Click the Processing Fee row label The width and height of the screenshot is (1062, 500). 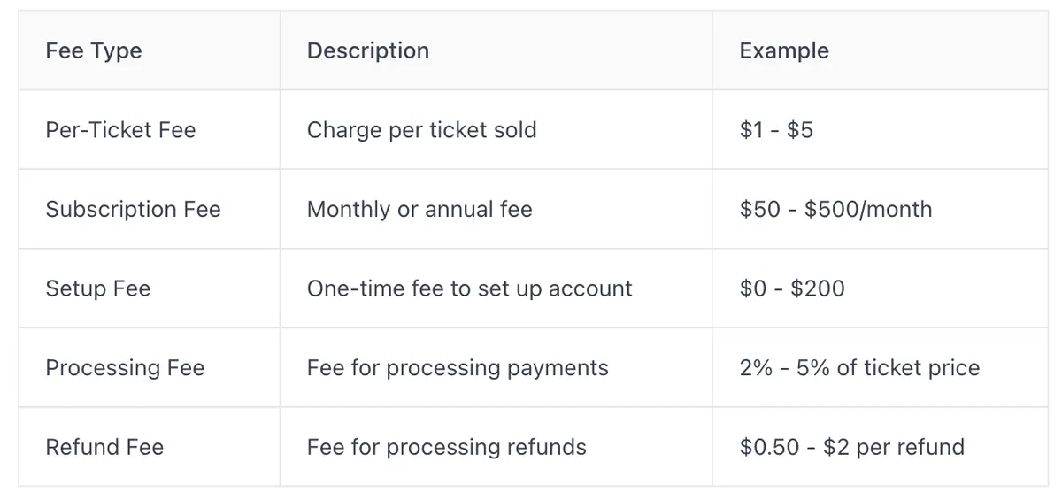click(x=125, y=368)
